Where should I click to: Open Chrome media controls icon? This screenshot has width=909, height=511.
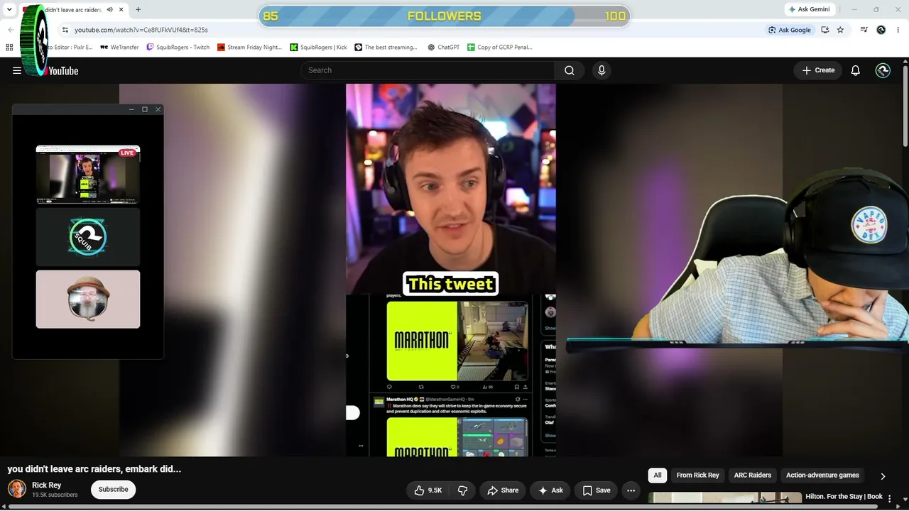tap(864, 30)
